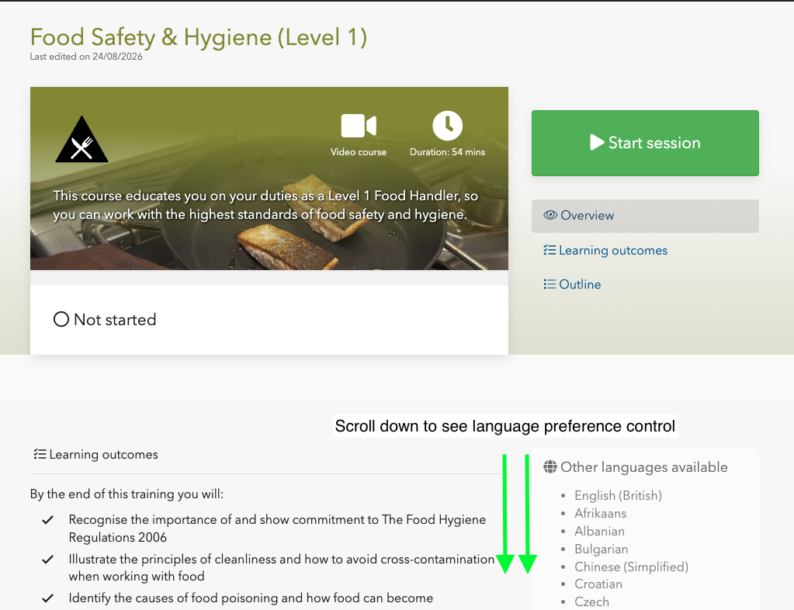The image size is (794, 610).
Task: Select Albanian in the language list
Action: pos(599,531)
